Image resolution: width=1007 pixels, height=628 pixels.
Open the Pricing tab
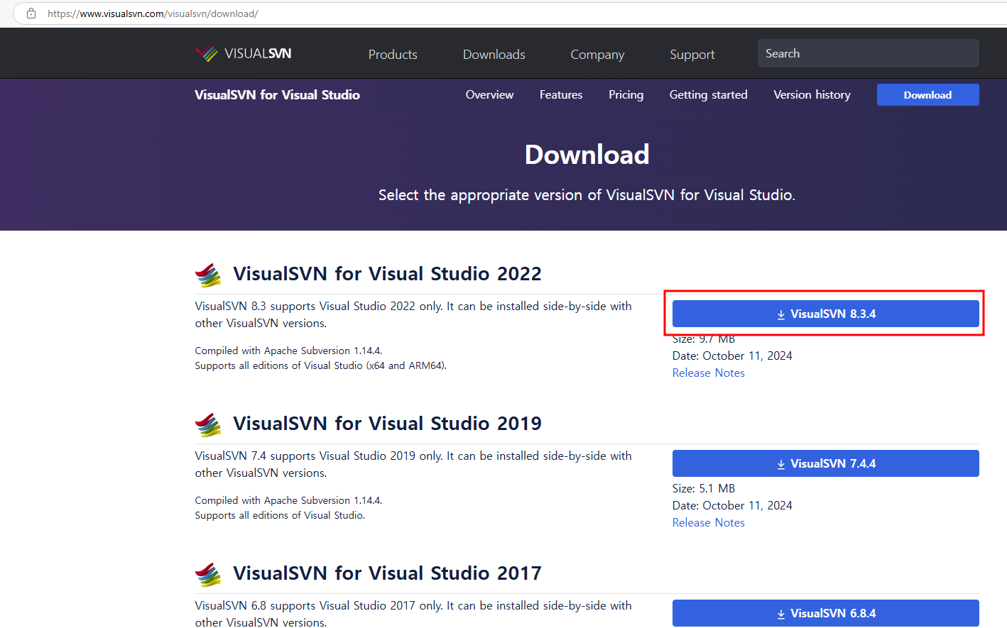click(x=626, y=94)
